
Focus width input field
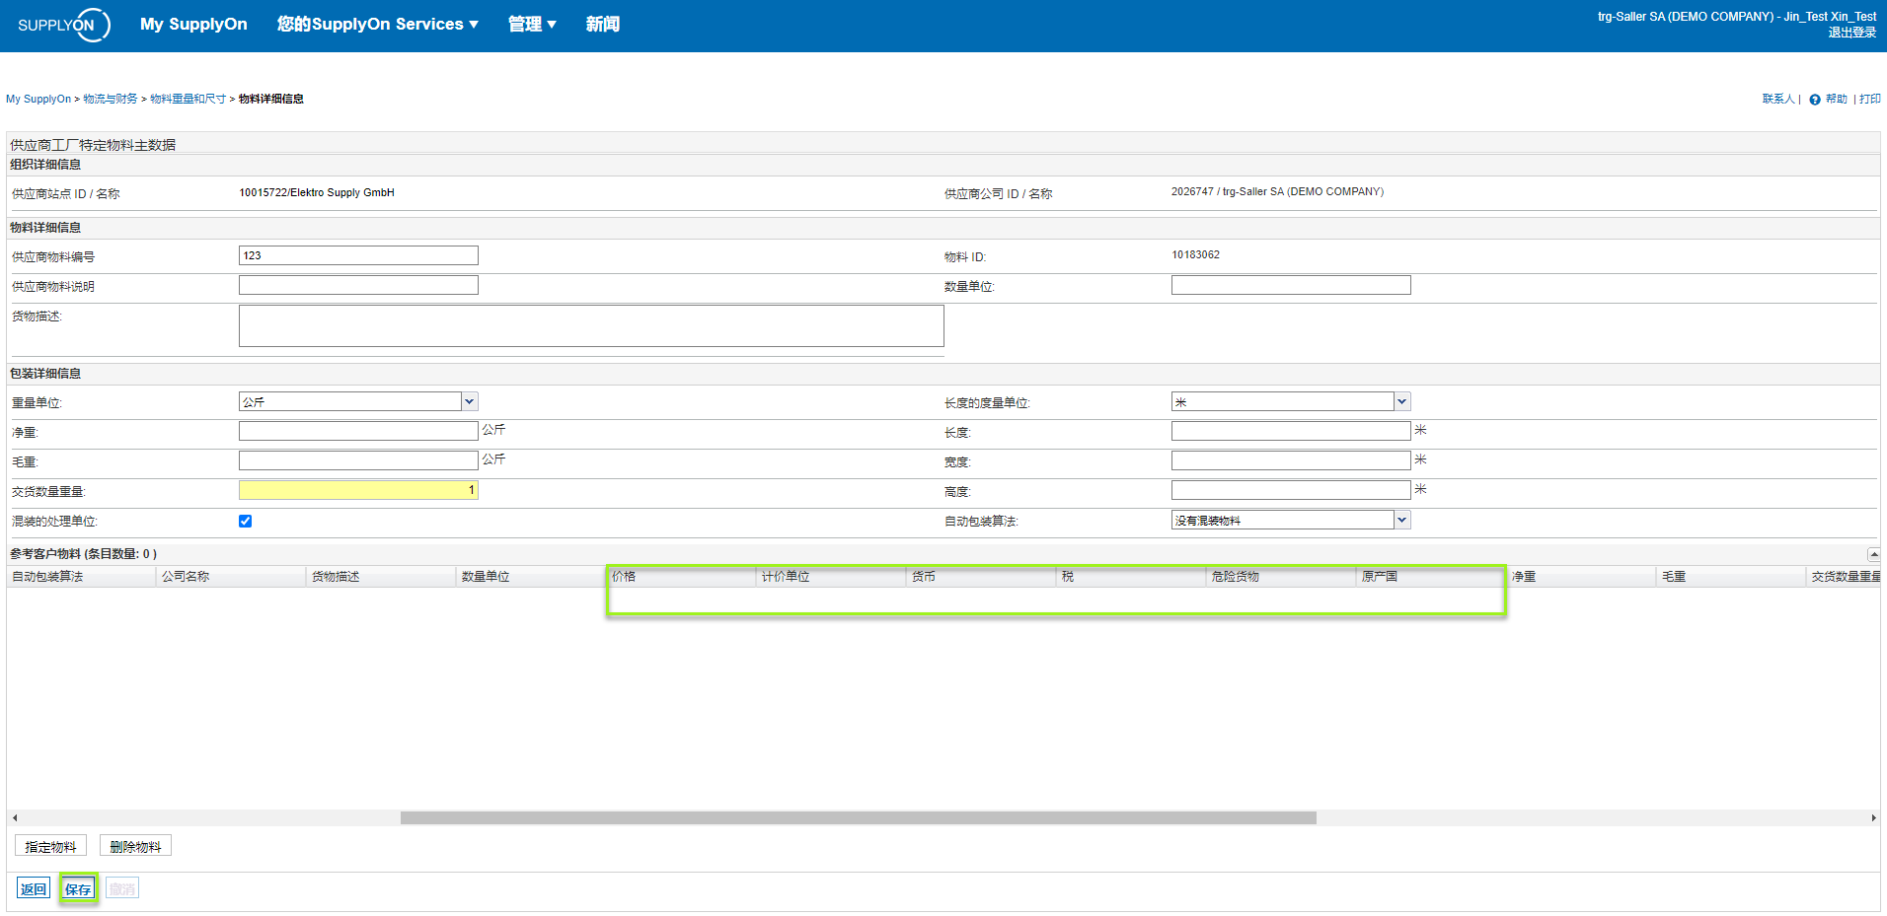[x=1291, y=460]
